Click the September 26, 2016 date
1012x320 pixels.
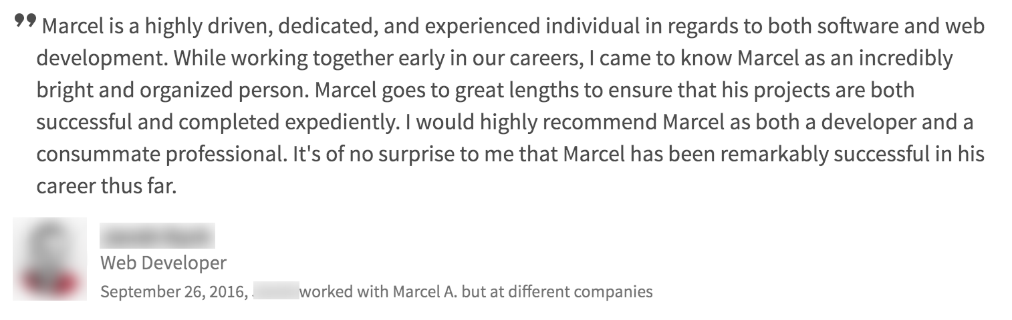tap(174, 292)
